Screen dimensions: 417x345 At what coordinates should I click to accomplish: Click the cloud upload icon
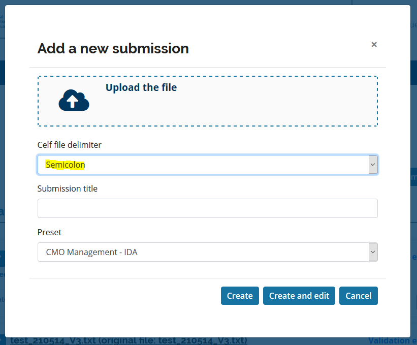74,100
